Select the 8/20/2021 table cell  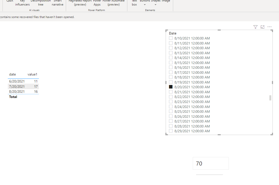17,91
